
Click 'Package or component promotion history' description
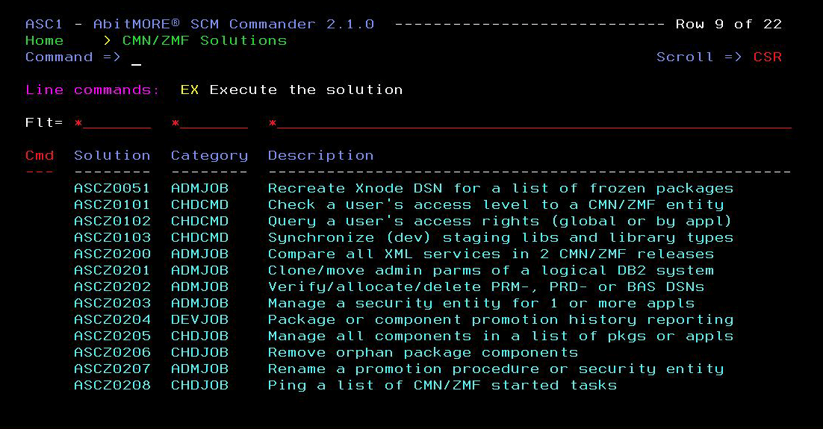point(500,320)
